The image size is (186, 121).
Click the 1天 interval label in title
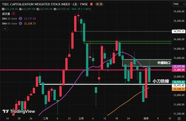click(x=75, y=4)
